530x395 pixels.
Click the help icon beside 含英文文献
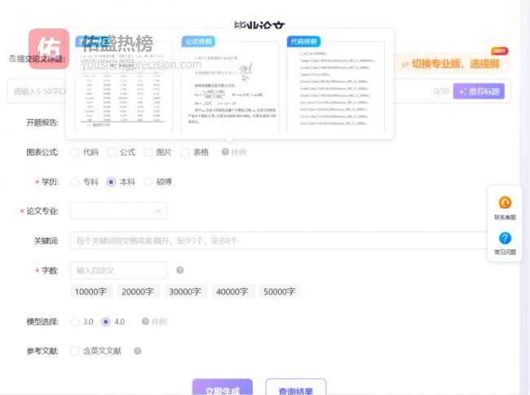[x=138, y=351]
